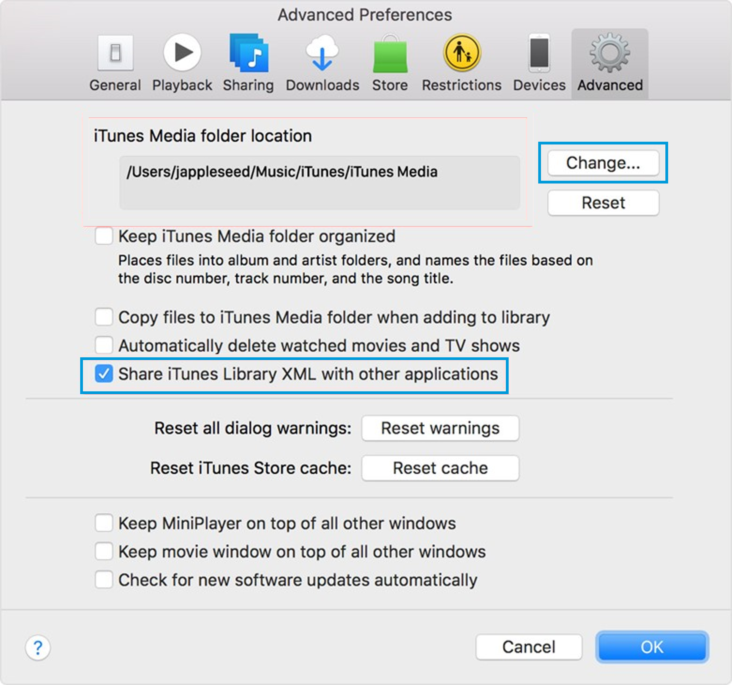
Task: Reset the iTunes Media folder location
Action: click(x=603, y=203)
